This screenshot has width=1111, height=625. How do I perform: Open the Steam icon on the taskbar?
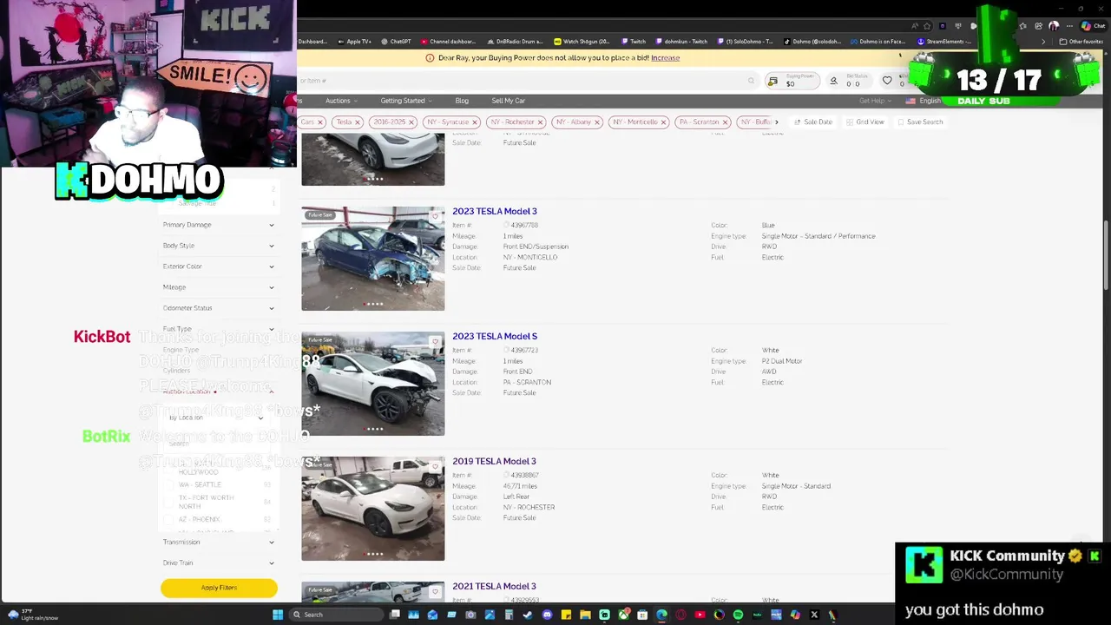click(528, 615)
